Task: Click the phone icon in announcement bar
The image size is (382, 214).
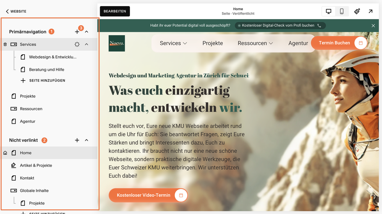Action: click(x=319, y=26)
